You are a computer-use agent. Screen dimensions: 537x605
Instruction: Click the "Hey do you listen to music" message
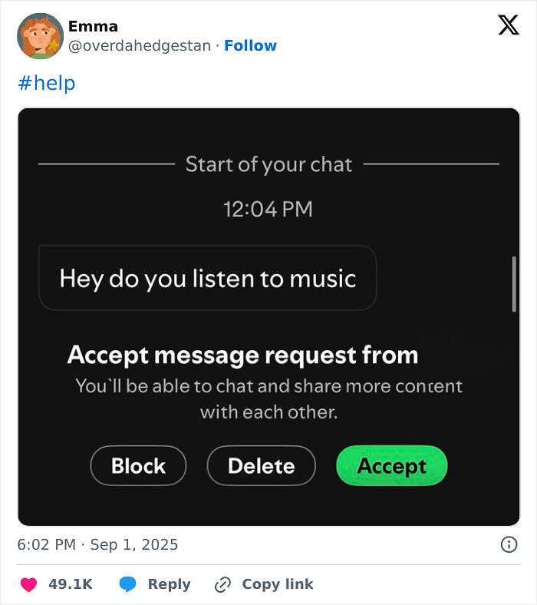[208, 278]
